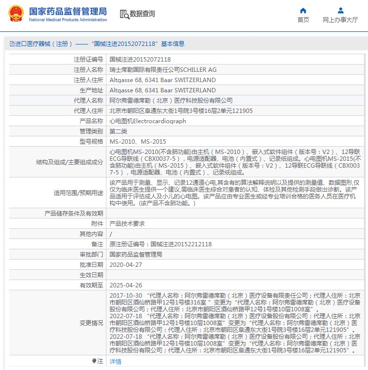Image resolution: width=368 pixels, height=370 pixels.
Task: Click 管理类别 value 第二类
Action: tap(118, 131)
